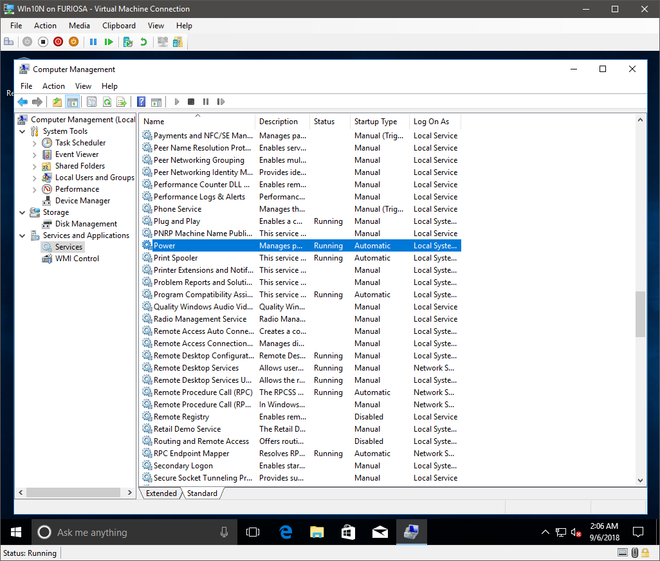Select Disk Management in the tree
This screenshot has width=660, height=561.
tap(86, 224)
